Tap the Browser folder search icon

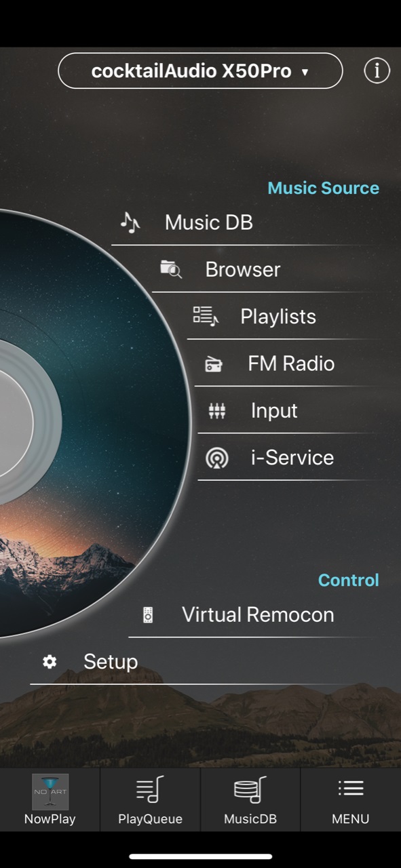(x=171, y=269)
